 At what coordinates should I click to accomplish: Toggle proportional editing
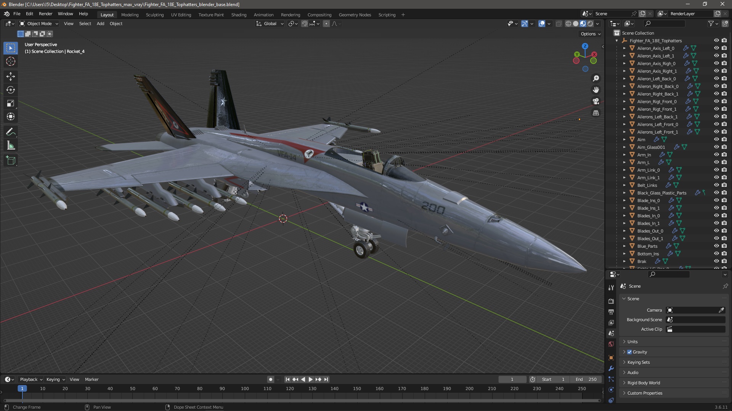pyautogui.click(x=326, y=24)
